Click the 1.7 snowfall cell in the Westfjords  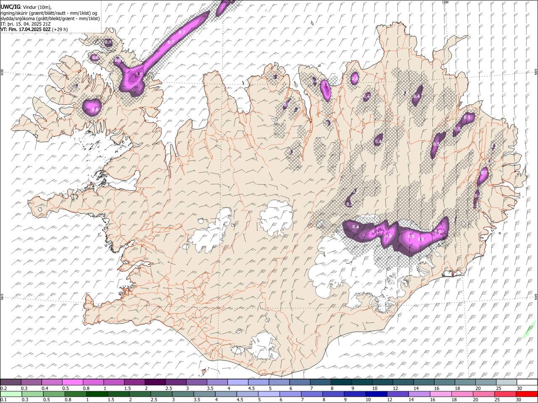tap(138, 75)
